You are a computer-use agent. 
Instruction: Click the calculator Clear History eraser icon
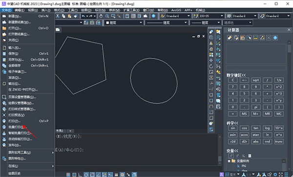point(230,38)
